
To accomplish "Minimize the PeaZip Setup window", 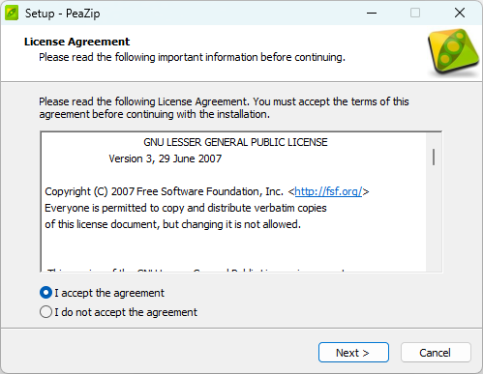I will 372,14.
